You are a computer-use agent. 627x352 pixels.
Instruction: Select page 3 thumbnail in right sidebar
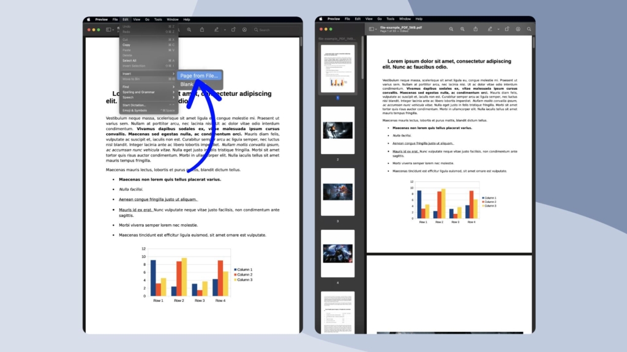pos(337,192)
